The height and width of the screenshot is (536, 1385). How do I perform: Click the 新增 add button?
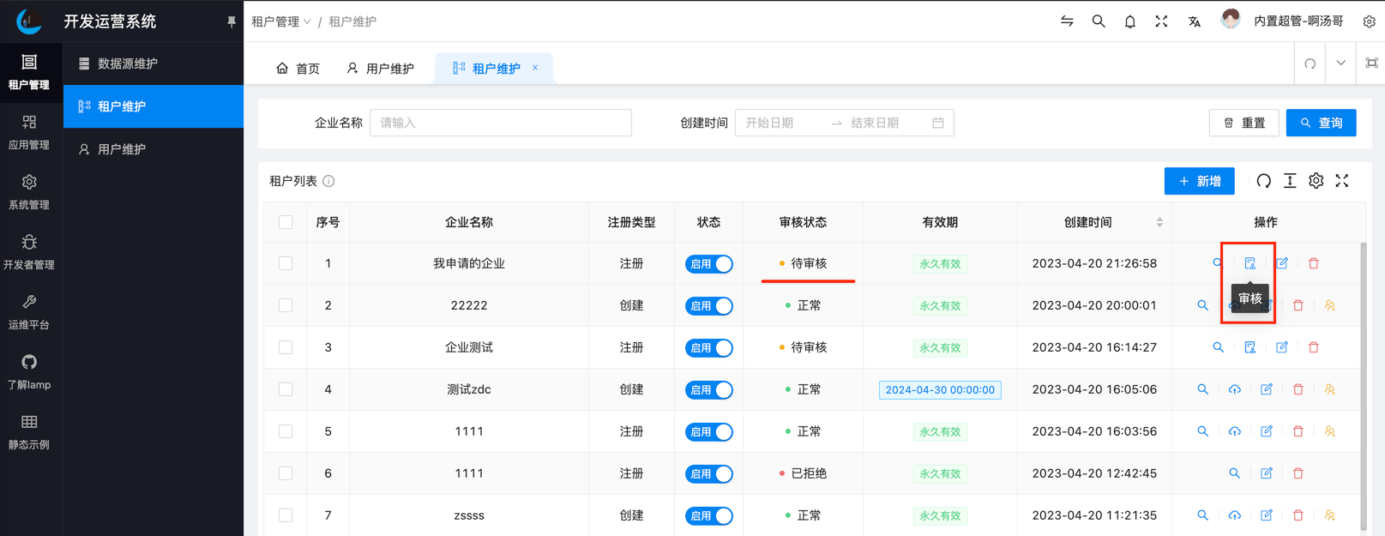(x=1199, y=181)
